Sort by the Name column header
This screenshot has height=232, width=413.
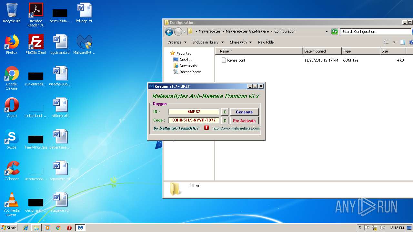(259, 51)
